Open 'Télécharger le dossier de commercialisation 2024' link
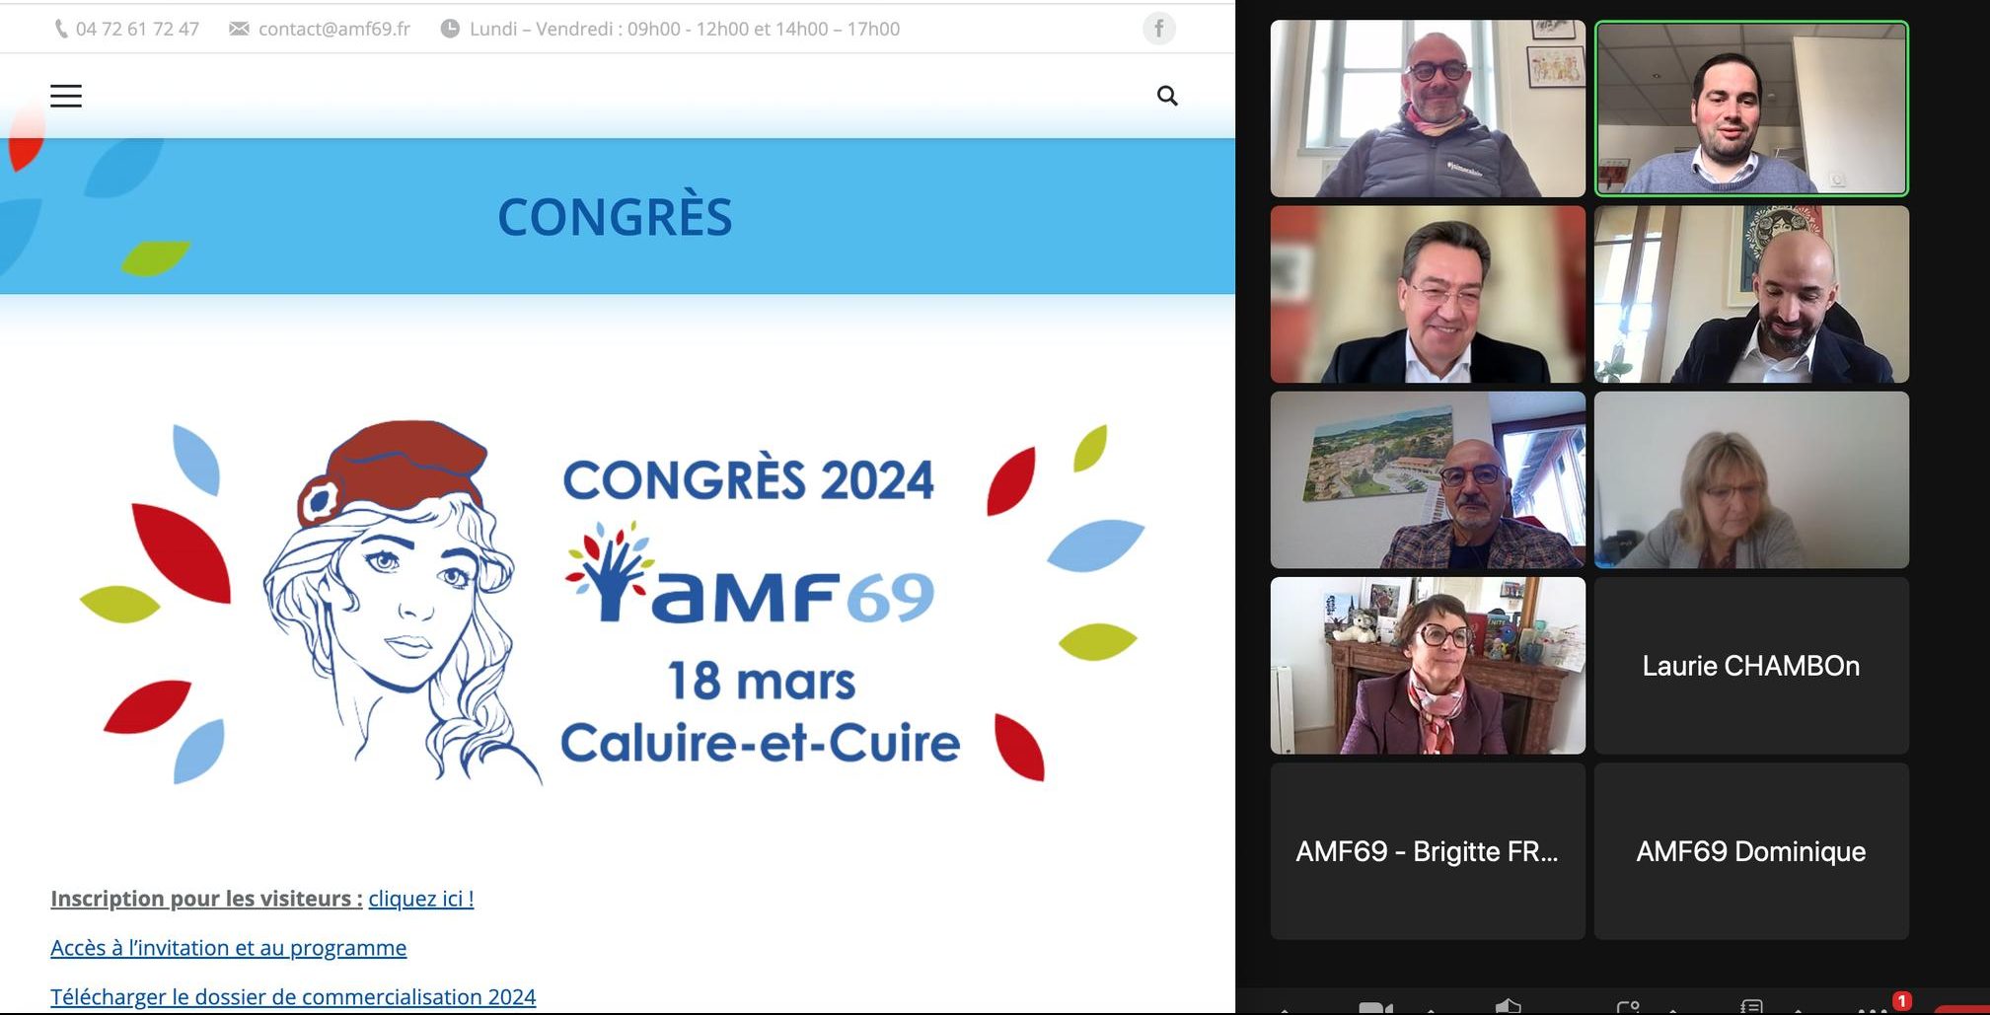This screenshot has height=1015, width=1990. coord(293,997)
